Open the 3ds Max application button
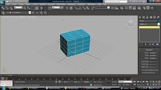This screenshot has width=161, height=90. [2, 2]
